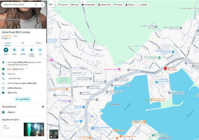Select the Aromas Cigar & Martini Bar marker

[144, 122]
